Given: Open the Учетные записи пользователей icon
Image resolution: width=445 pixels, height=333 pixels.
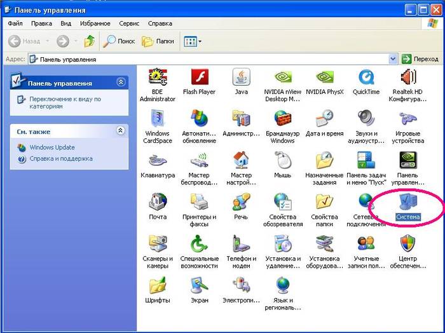Looking at the screenshot, I should (x=366, y=244).
